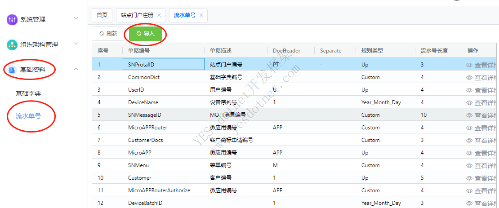Open 基础字典 in the sidebar

point(28,94)
